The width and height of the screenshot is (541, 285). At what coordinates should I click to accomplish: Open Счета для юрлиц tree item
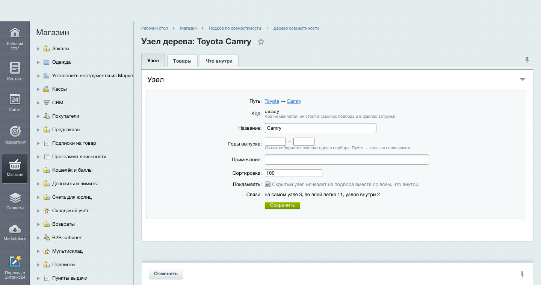tap(72, 197)
